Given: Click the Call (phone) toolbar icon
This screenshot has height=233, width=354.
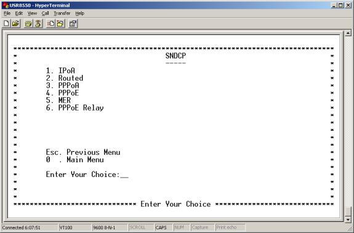Looking at the screenshot, I should [x=28, y=23].
